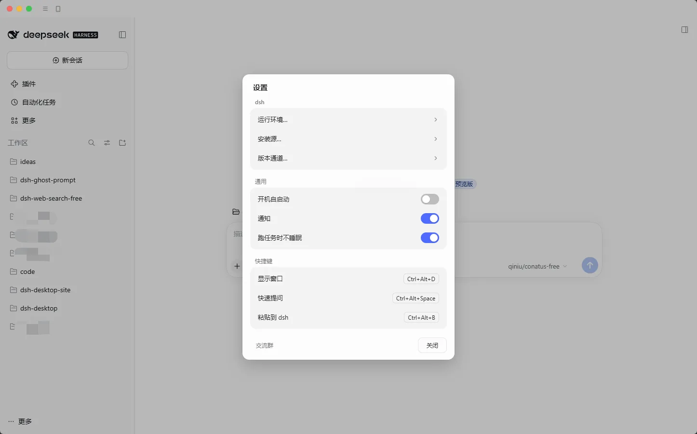Toggle 开机自启动 switch on
Image resolution: width=697 pixels, height=434 pixels.
point(430,199)
